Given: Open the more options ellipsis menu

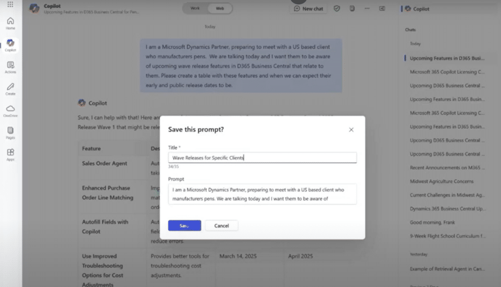Looking at the screenshot, I should (x=367, y=8).
